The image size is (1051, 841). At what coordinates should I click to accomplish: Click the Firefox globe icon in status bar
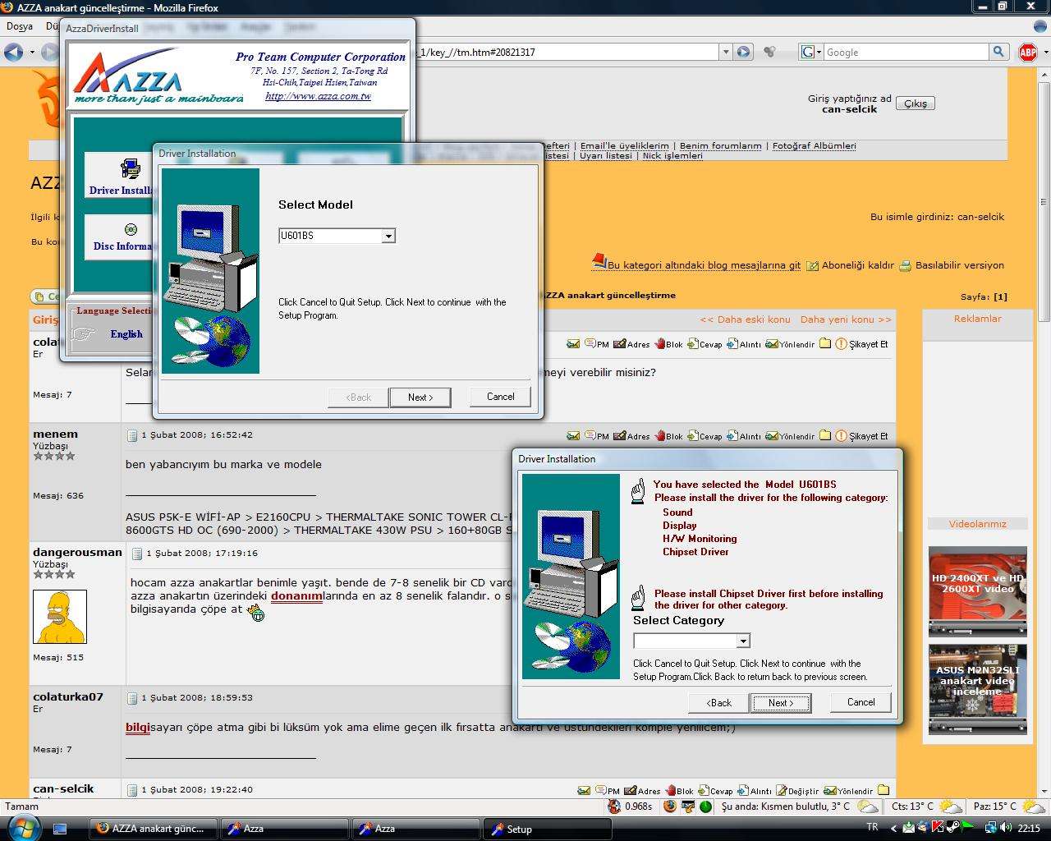point(669,807)
